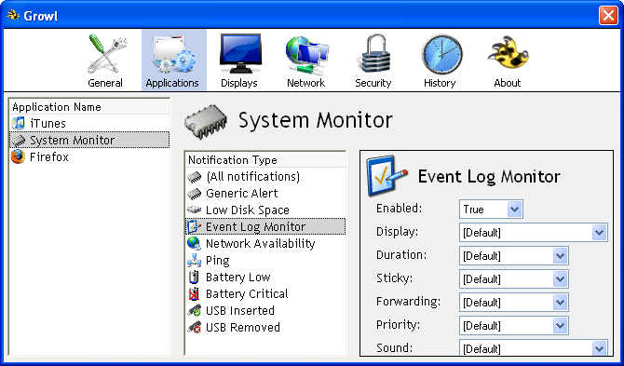Click the Low Disk Space drive icon

[x=195, y=210]
